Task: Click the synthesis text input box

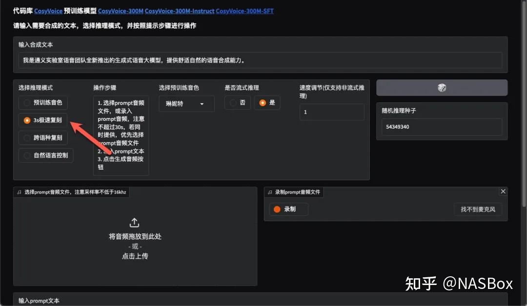Action: [260, 60]
